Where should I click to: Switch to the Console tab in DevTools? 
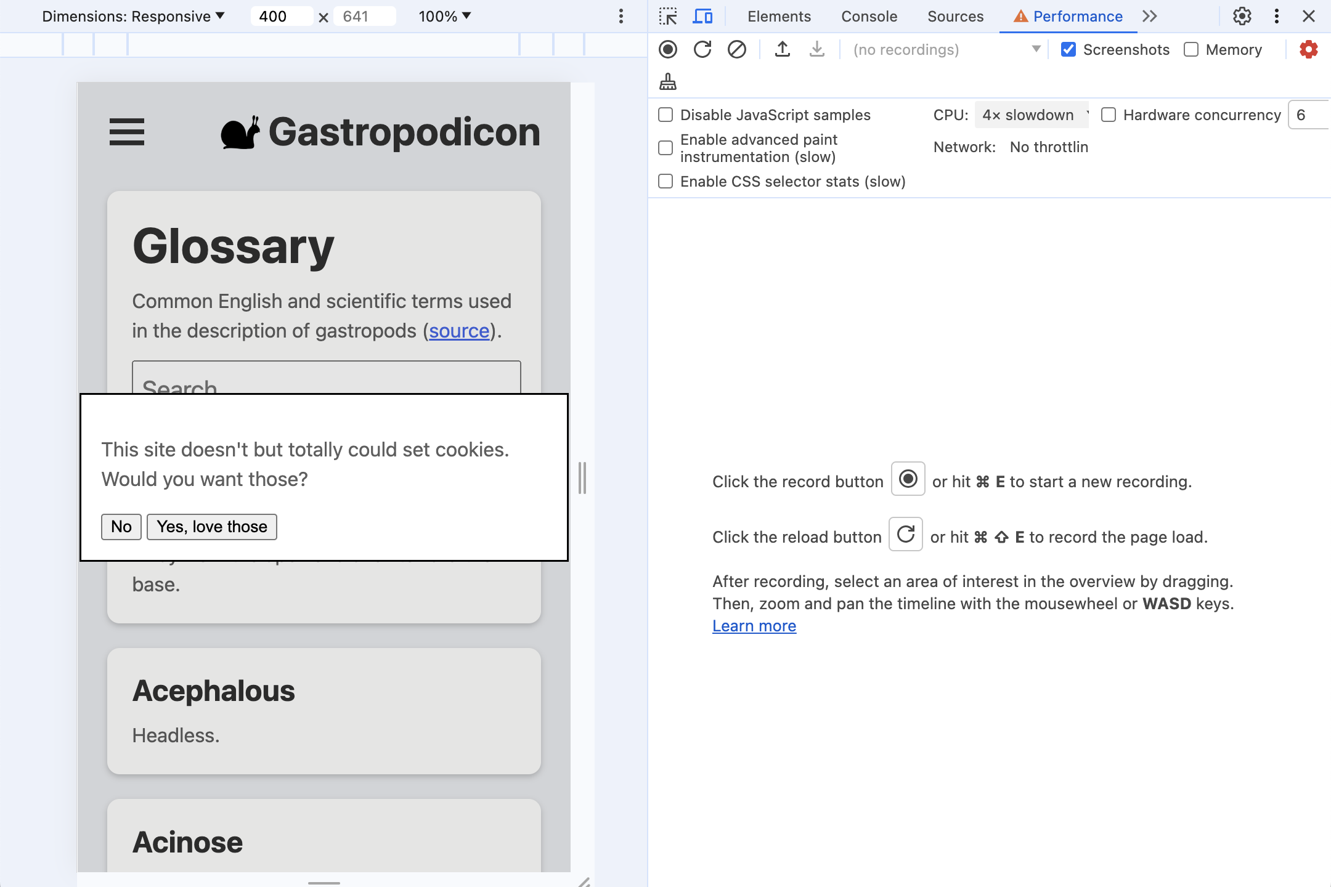869,16
